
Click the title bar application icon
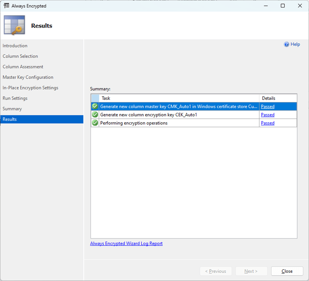(x=6, y=6)
